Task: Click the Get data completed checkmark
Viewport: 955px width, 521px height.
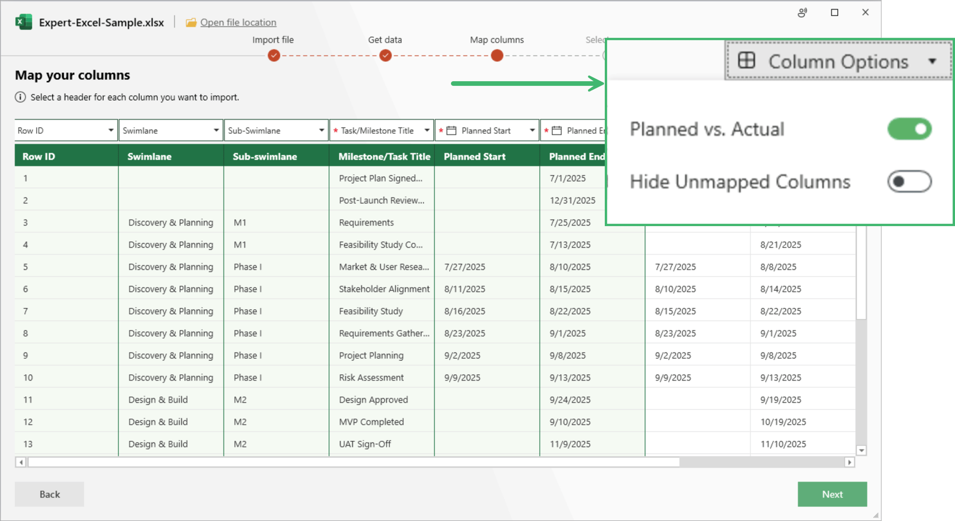Action: click(385, 56)
